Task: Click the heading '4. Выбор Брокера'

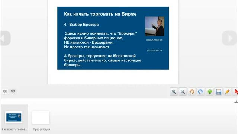Action: pos(81,25)
